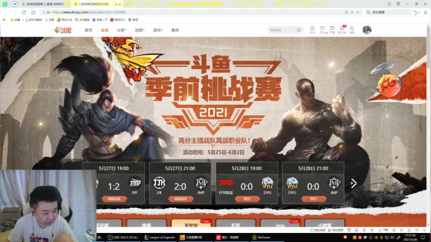Open 首页 in Douyu navigation
The width and height of the screenshot is (431, 242).
click(x=89, y=30)
